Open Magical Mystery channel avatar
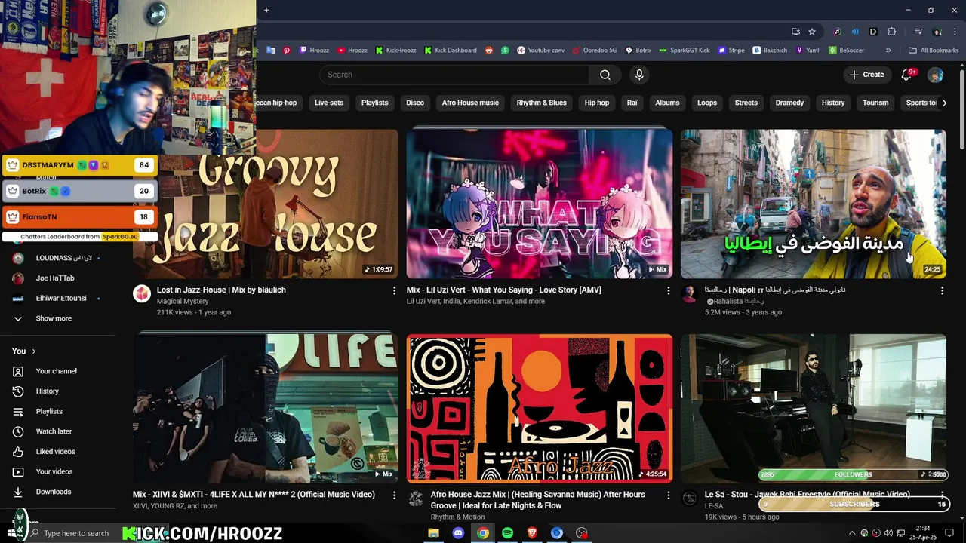 142,293
